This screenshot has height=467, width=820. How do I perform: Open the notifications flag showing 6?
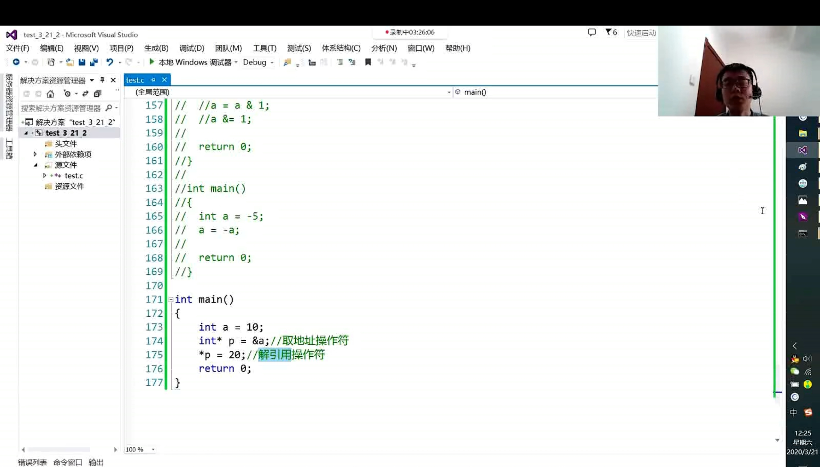tap(611, 32)
